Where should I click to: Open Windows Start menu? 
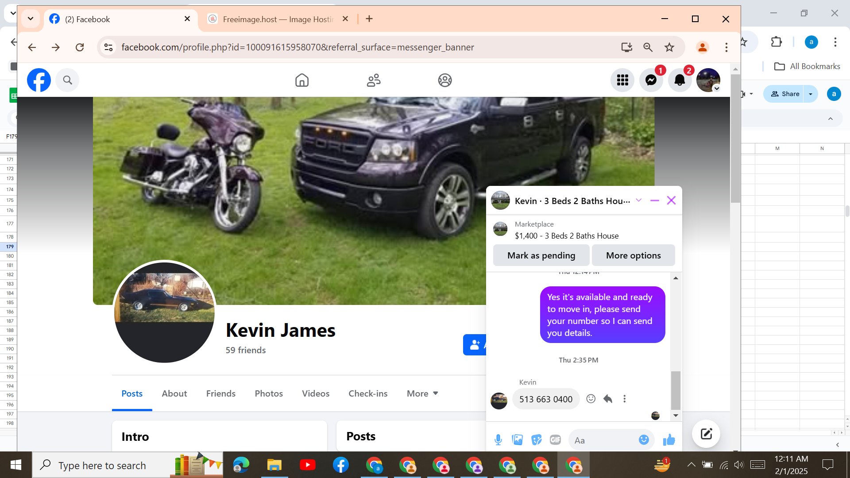(x=16, y=465)
